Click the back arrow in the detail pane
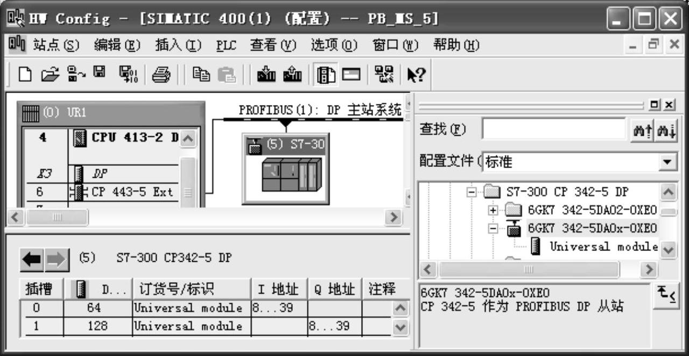This screenshot has height=356, width=689. [x=31, y=260]
